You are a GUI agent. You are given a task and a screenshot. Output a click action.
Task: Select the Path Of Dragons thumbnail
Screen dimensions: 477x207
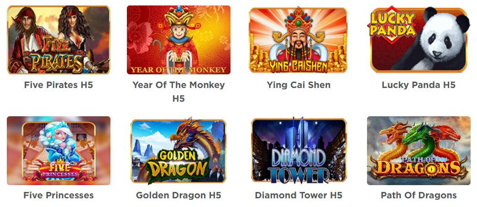coord(419,150)
